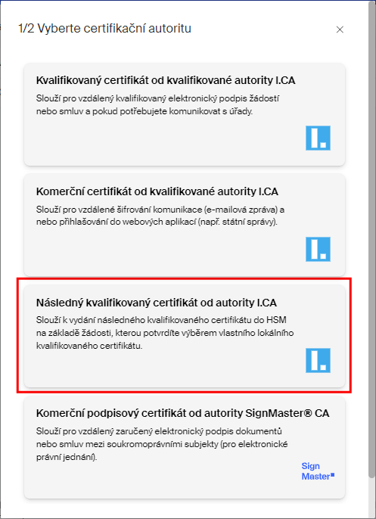The width and height of the screenshot is (376, 519).
Task: Click description mentioning 'certifikátu do HSM'
Action: click(165, 334)
